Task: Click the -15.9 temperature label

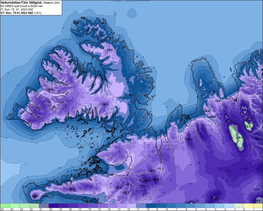Action: (50, 90)
